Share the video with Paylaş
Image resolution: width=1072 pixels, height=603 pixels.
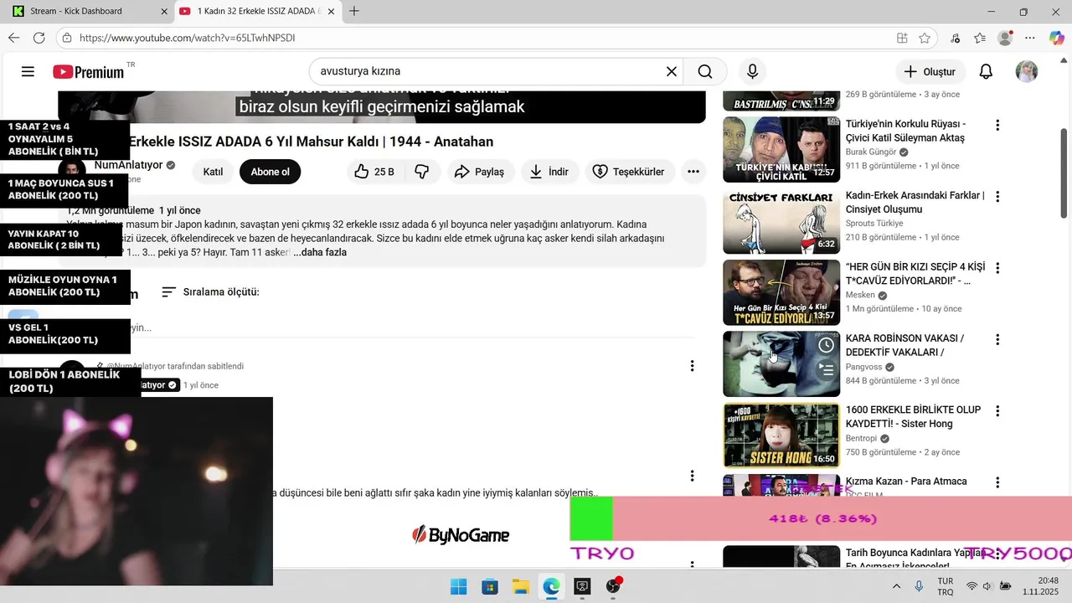point(479,172)
